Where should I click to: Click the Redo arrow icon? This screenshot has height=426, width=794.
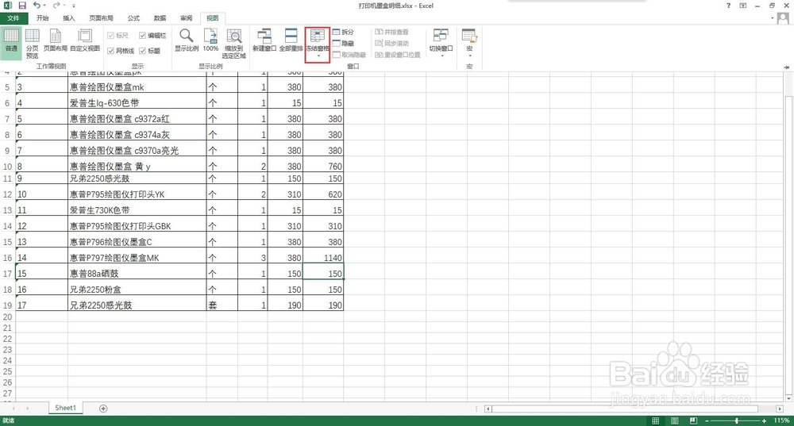[x=56, y=5]
